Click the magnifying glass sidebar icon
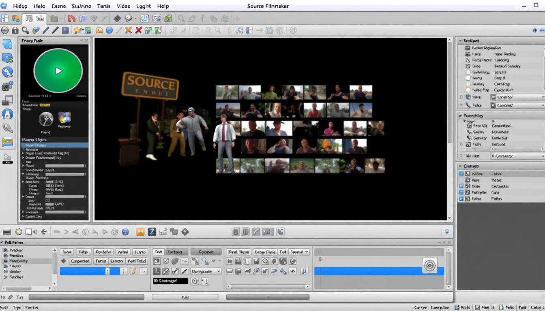The height and width of the screenshot is (311, 545). tap(7, 128)
